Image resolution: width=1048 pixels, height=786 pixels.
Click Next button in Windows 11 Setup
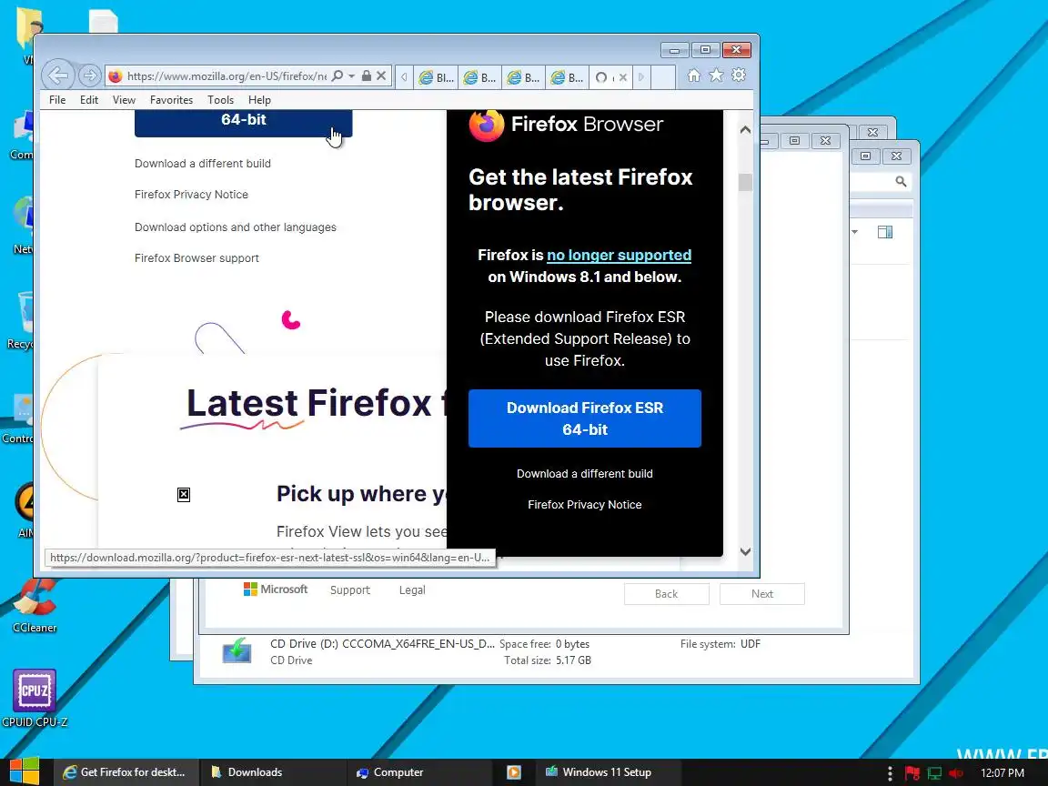click(x=762, y=594)
